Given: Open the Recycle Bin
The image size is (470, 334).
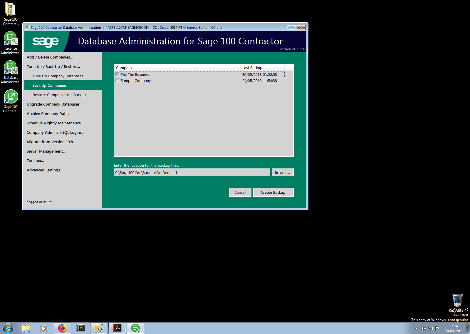Looking at the screenshot, I should pos(457,303).
